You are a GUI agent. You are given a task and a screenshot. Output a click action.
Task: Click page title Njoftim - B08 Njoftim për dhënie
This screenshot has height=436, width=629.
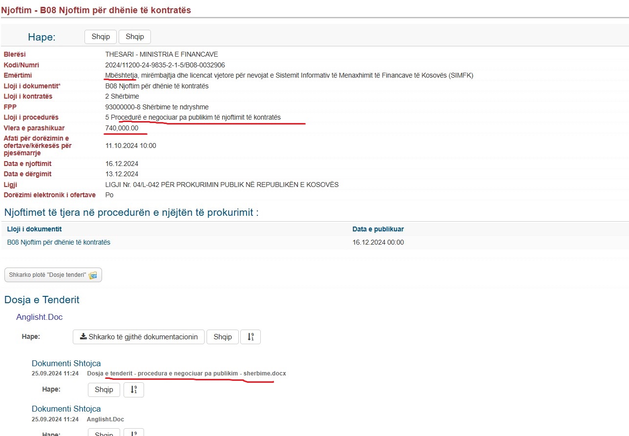pos(96,10)
